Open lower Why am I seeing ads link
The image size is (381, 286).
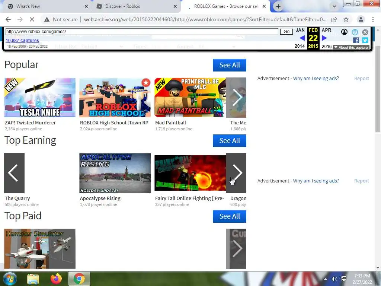pyautogui.click(x=316, y=181)
